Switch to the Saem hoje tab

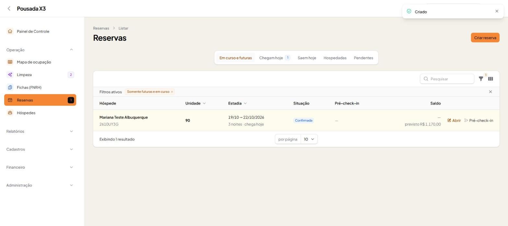pos(307,58)
